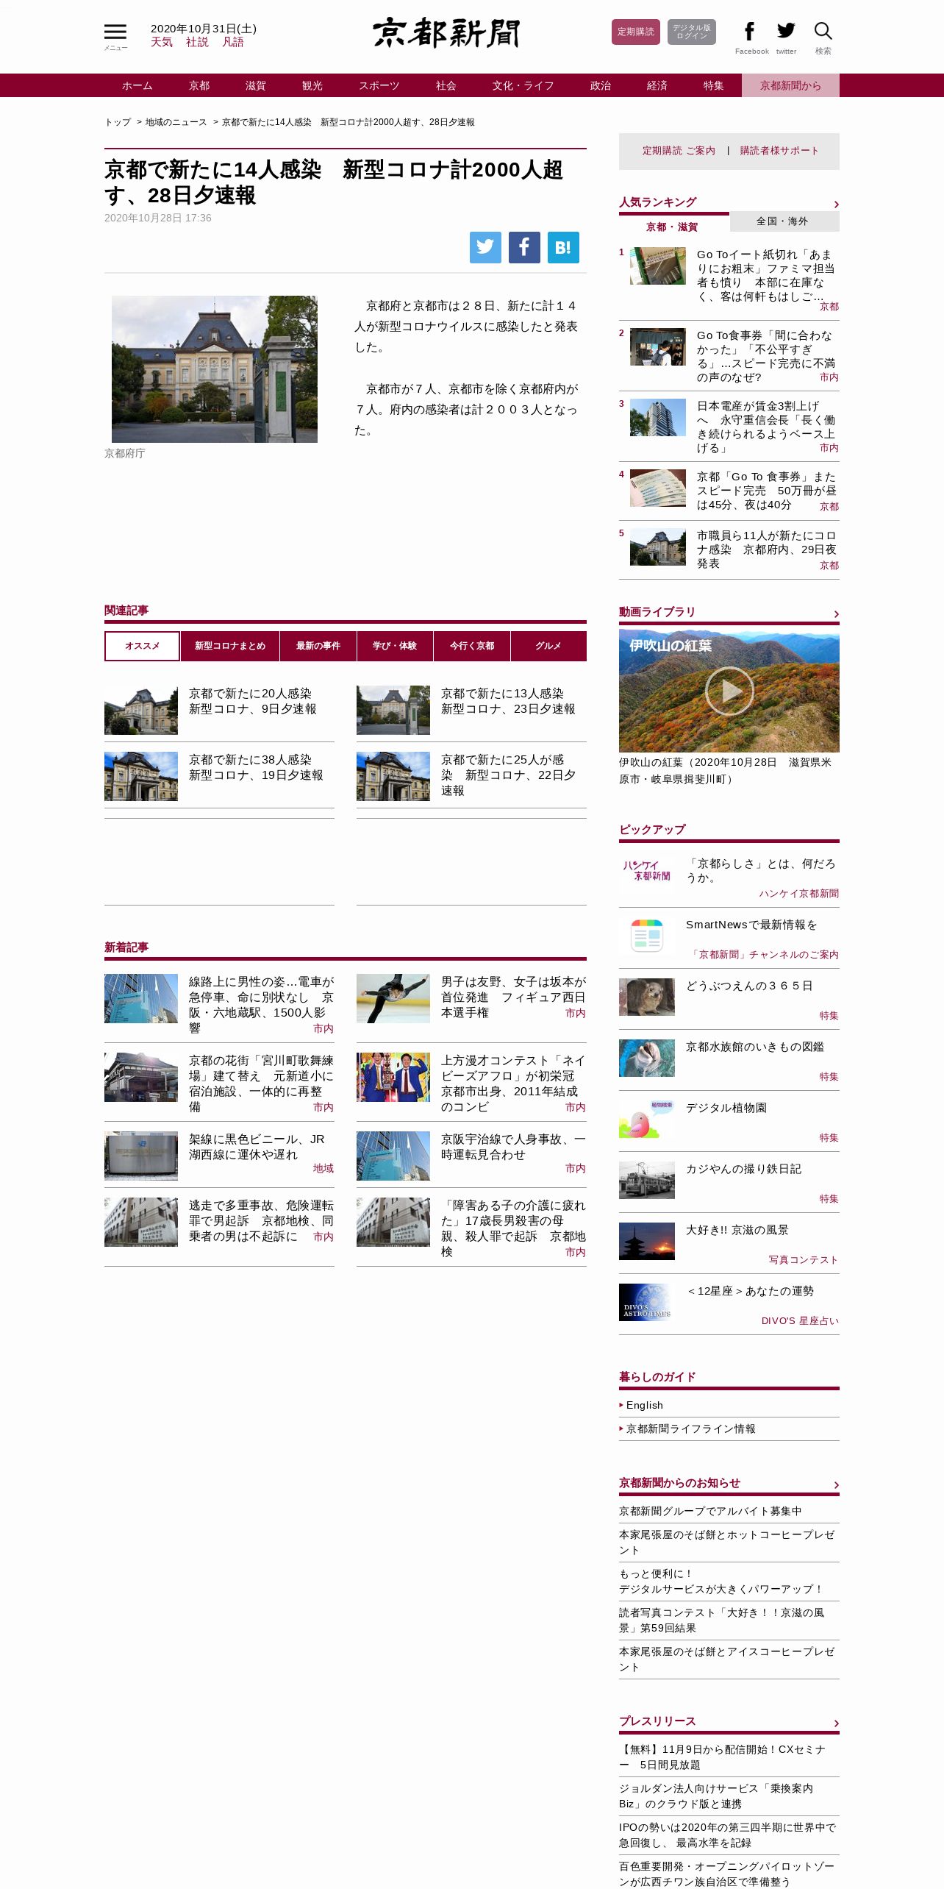Select the グルメ tab
The image size is (944, 1889).
548,646
